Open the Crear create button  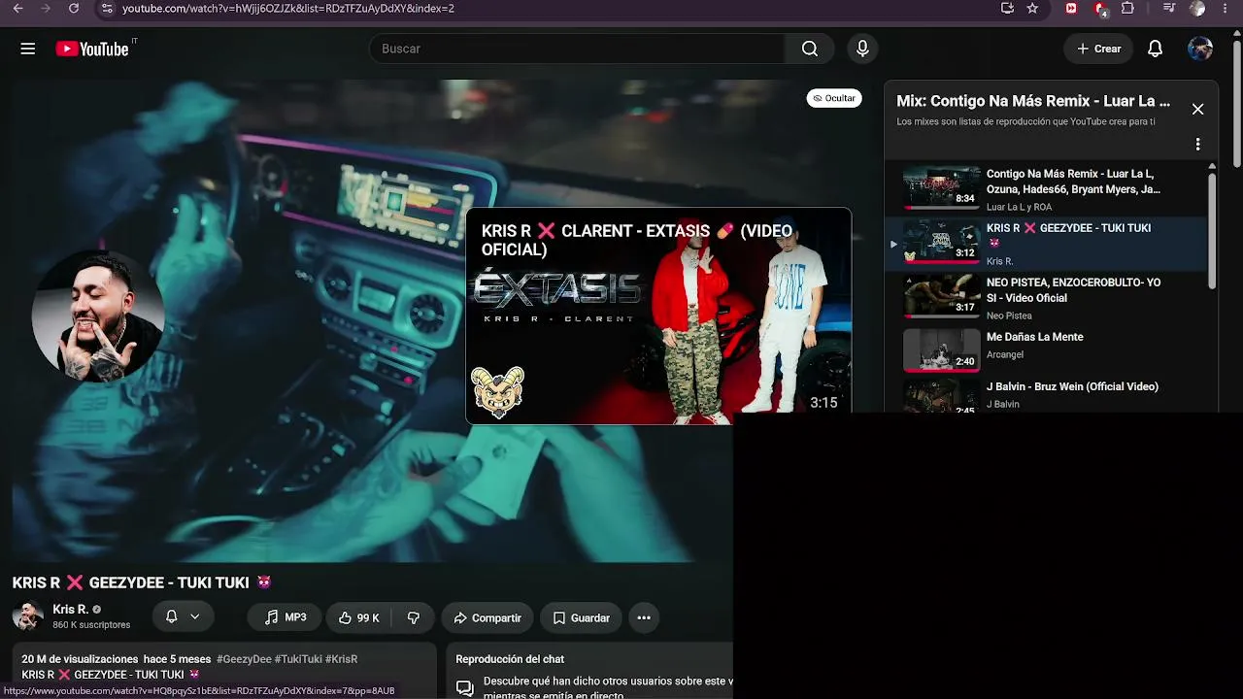pos(1098,49)
